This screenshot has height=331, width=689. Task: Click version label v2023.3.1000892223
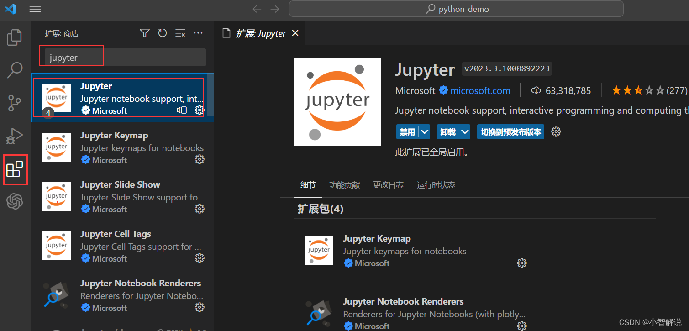click(507, 69)
